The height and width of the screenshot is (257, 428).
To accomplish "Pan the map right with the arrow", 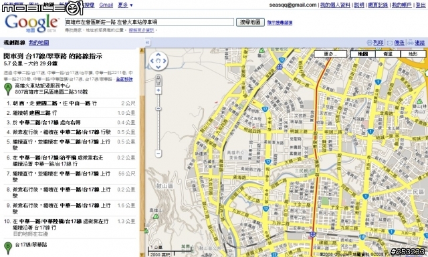I will [165, 61].
